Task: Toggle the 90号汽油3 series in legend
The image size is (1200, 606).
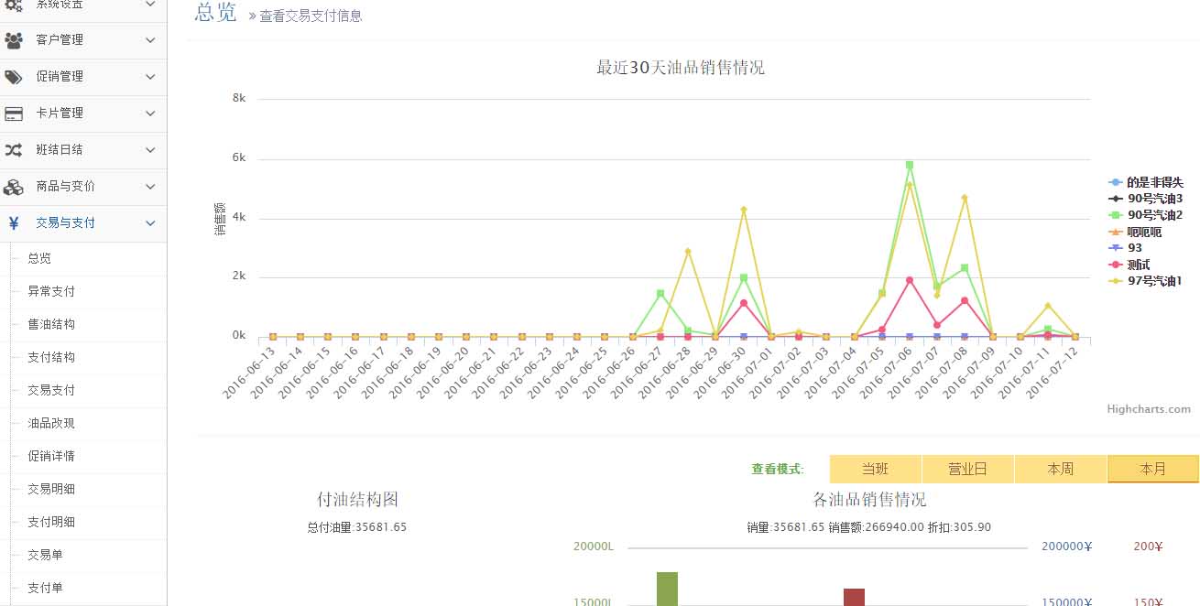Action: coord(1145,199)
